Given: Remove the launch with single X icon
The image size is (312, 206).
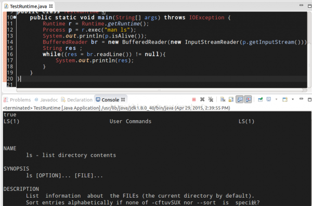Looking at the screenshot, I should [x=202, y=99].
